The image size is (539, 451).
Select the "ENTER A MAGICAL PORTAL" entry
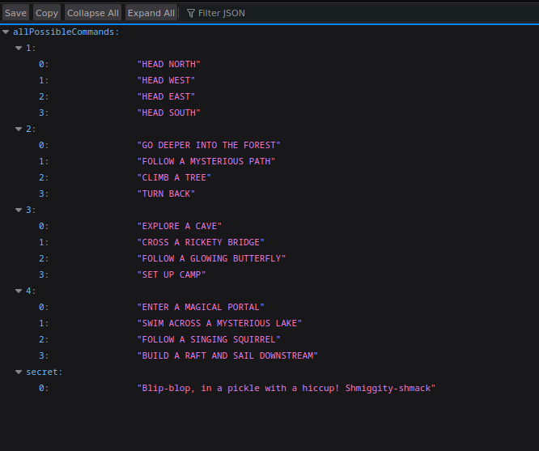pyautogui.click(x=201, y=308)
